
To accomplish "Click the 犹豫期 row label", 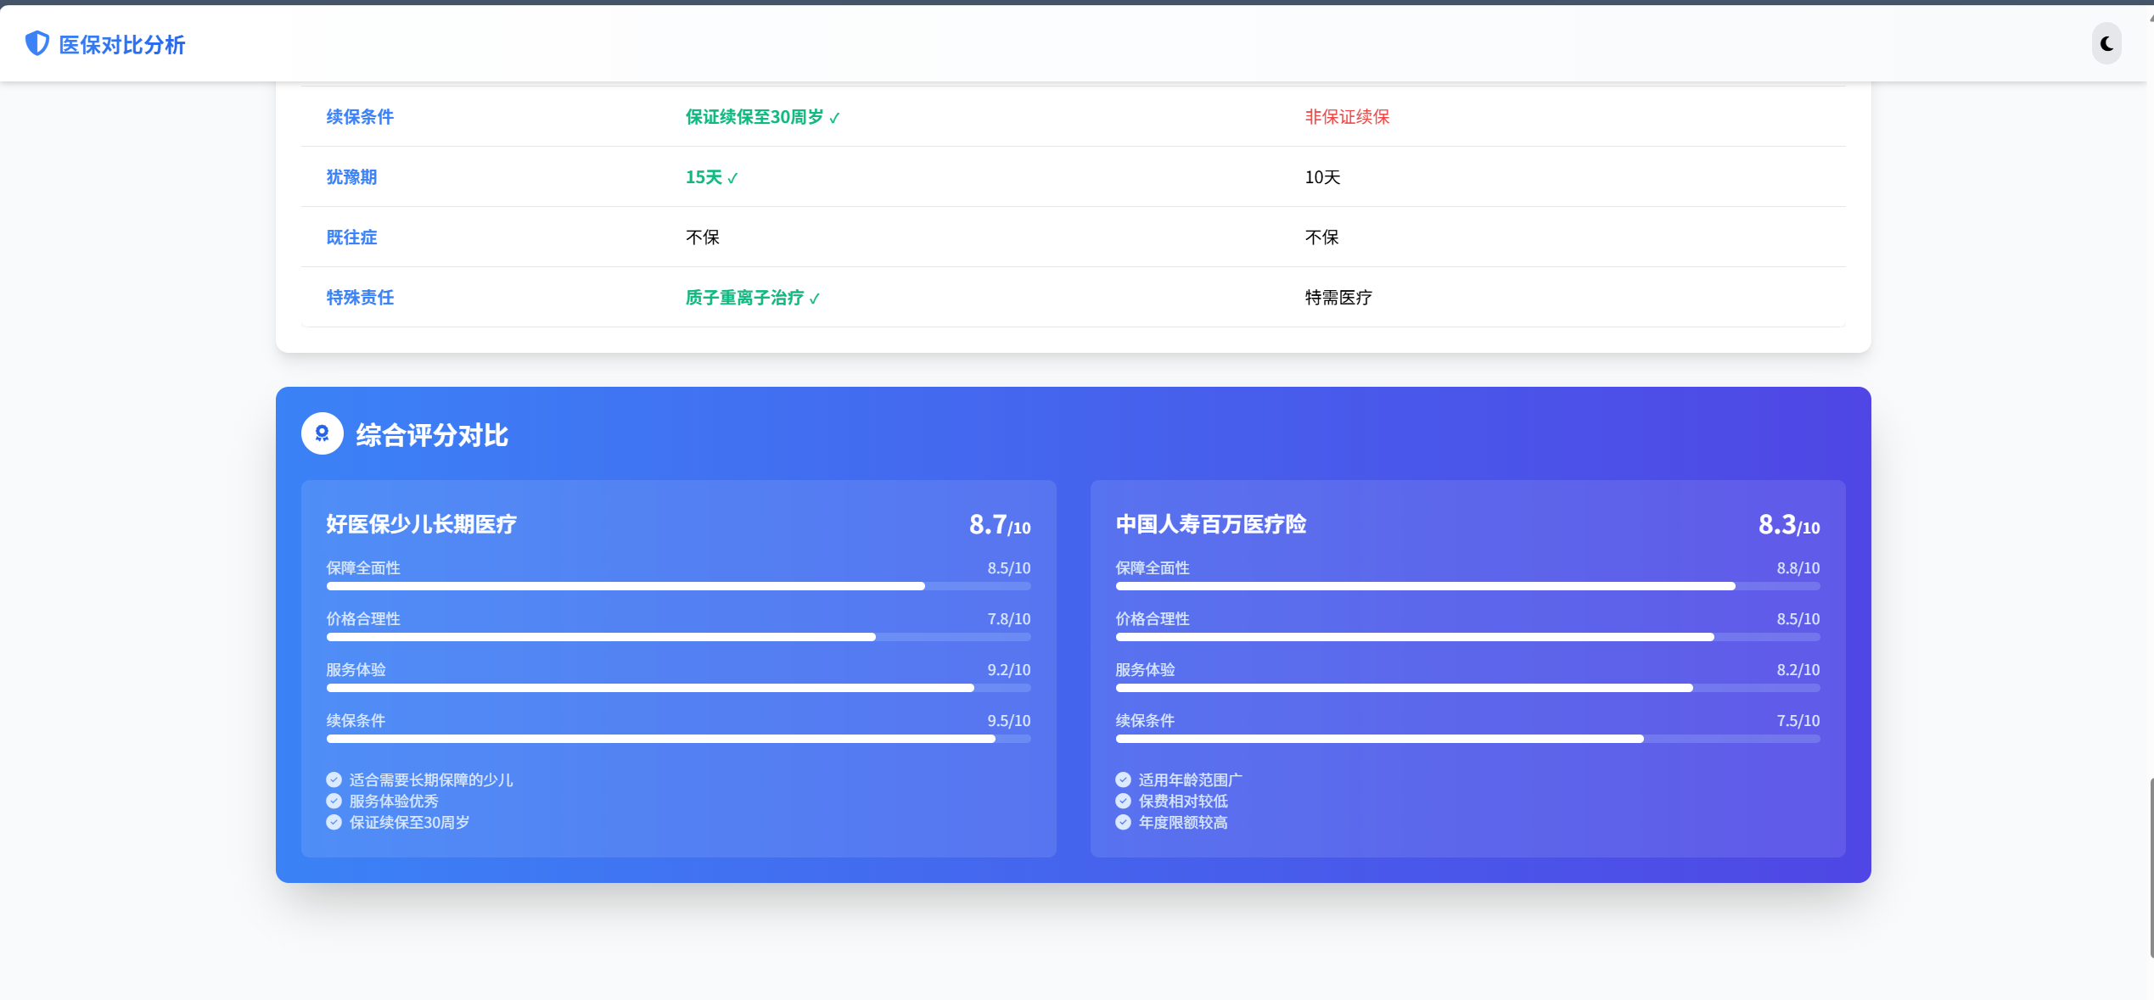I will (351, 177).
